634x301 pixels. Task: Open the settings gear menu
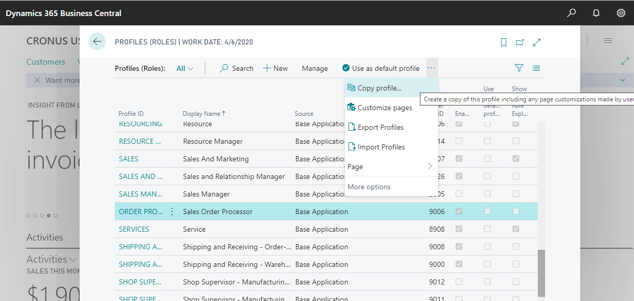coord(621,13)
